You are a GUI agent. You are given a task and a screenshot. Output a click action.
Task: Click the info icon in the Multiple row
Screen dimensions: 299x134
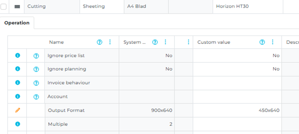(18, 124)
